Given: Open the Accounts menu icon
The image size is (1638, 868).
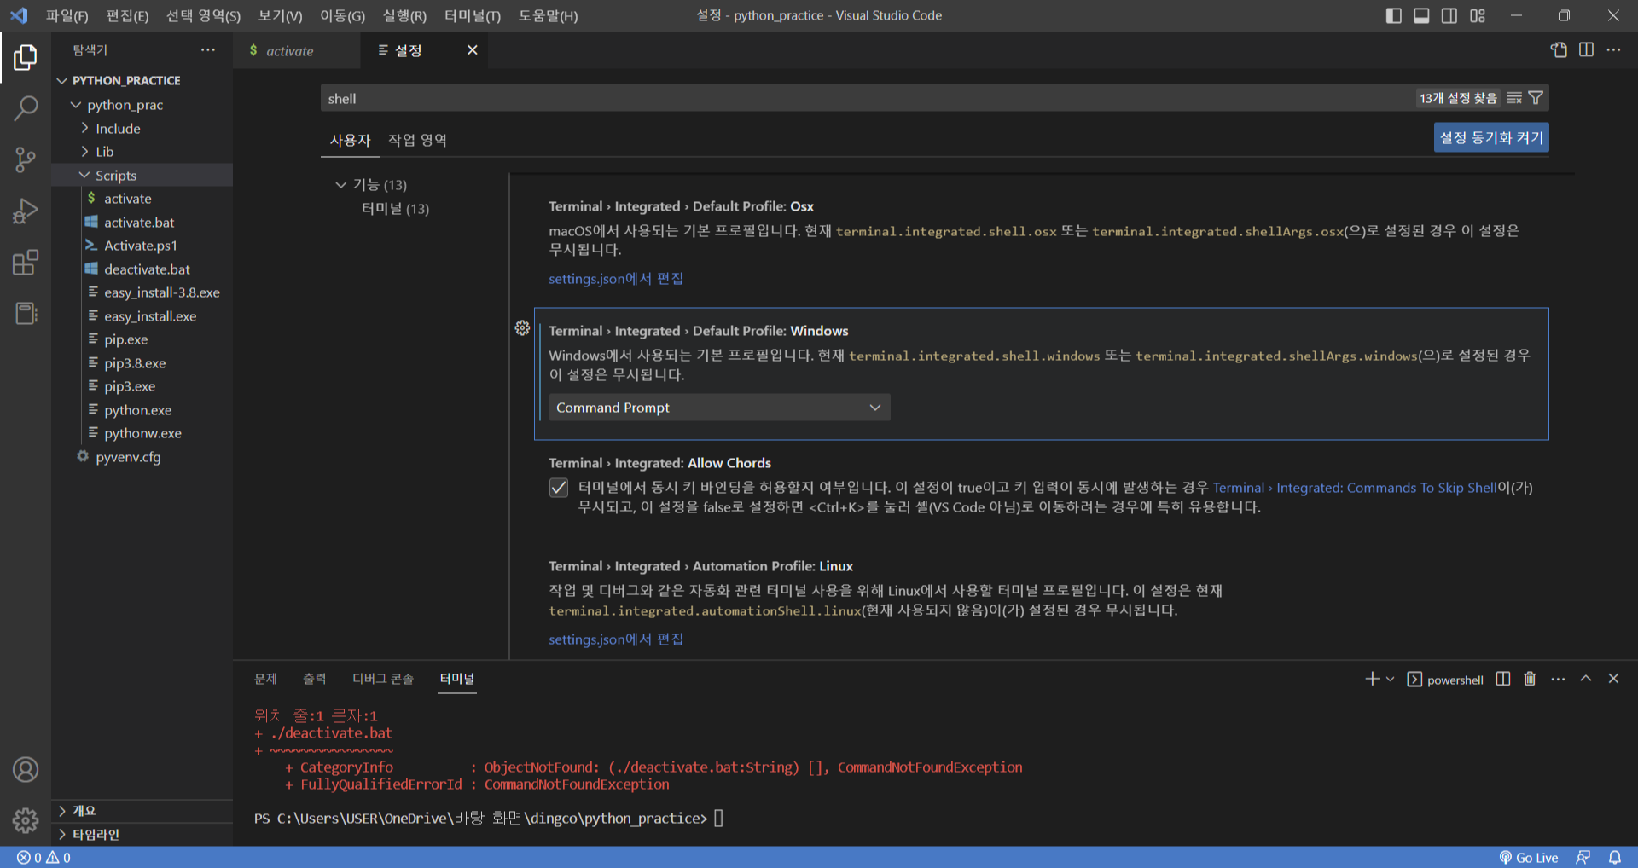Looking at the screenshot, I should click(26, 770).
